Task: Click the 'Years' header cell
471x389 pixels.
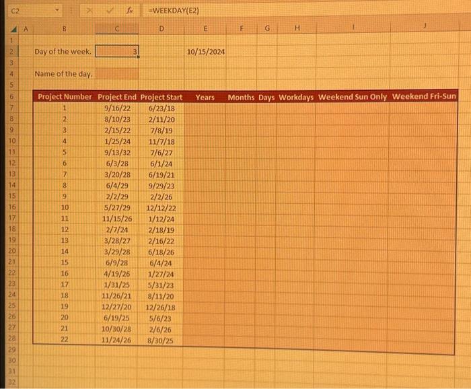Action: (205, 98)
